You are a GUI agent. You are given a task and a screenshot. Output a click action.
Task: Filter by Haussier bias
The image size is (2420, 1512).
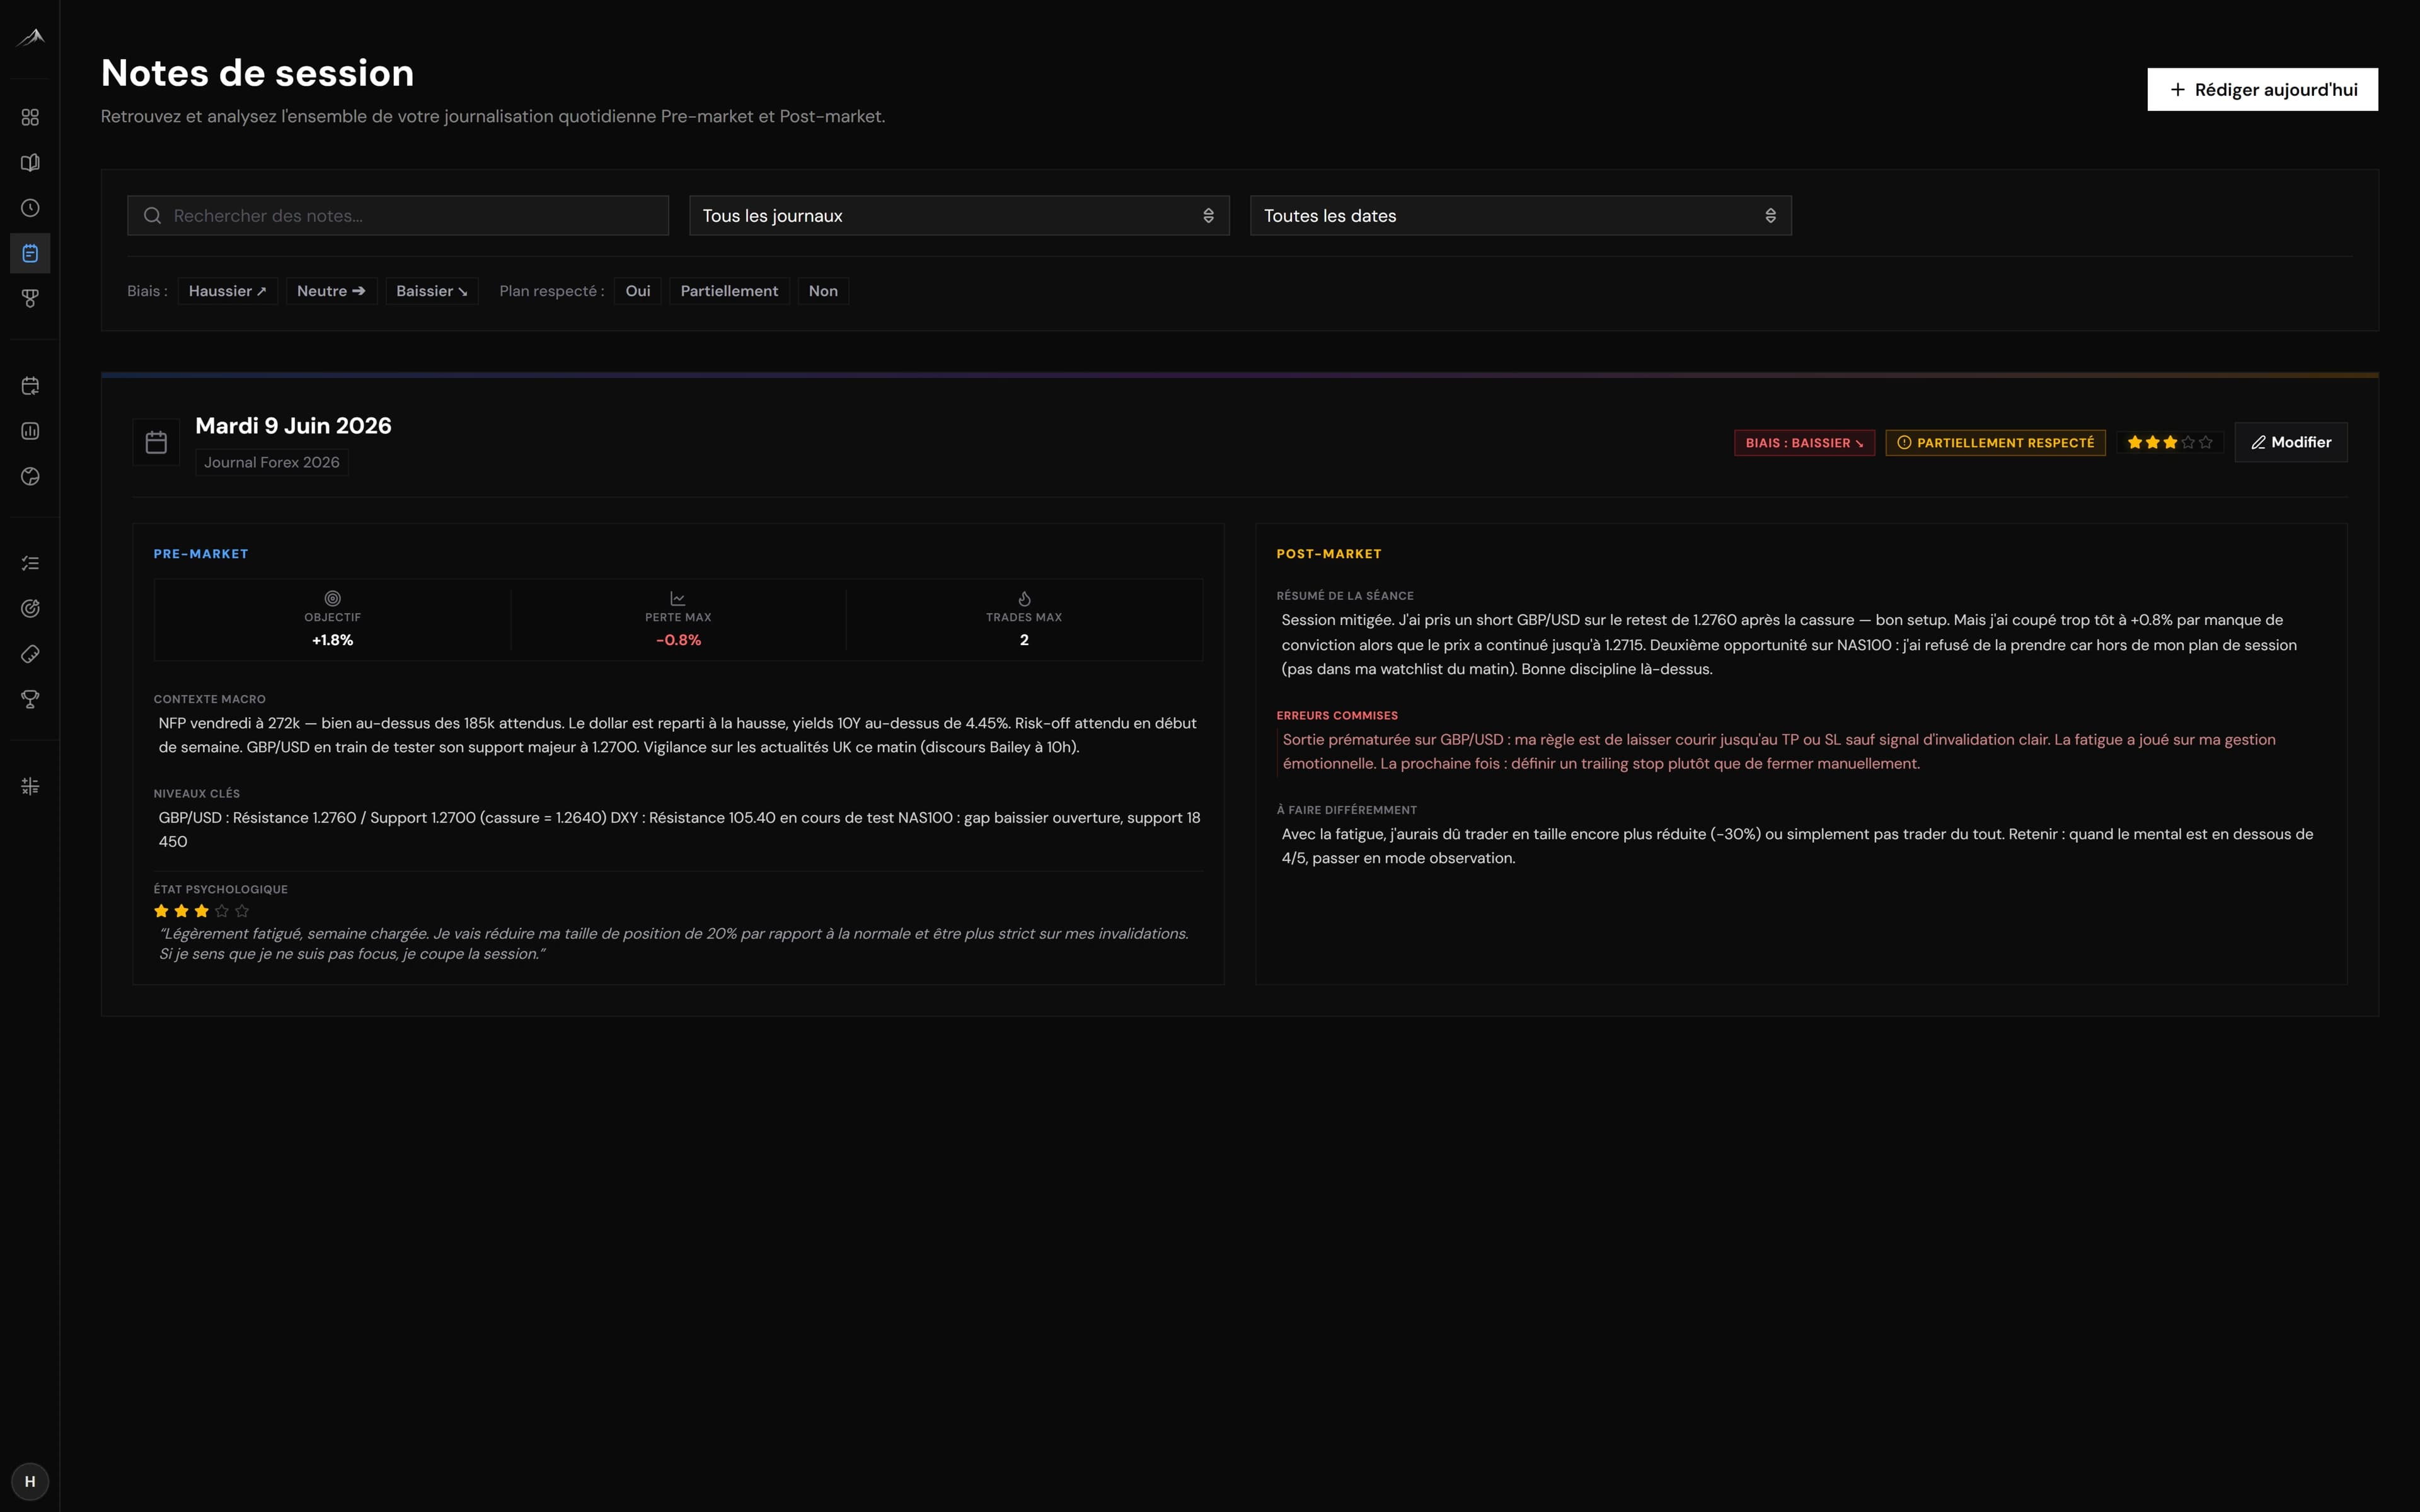click(x=228, y=291)
